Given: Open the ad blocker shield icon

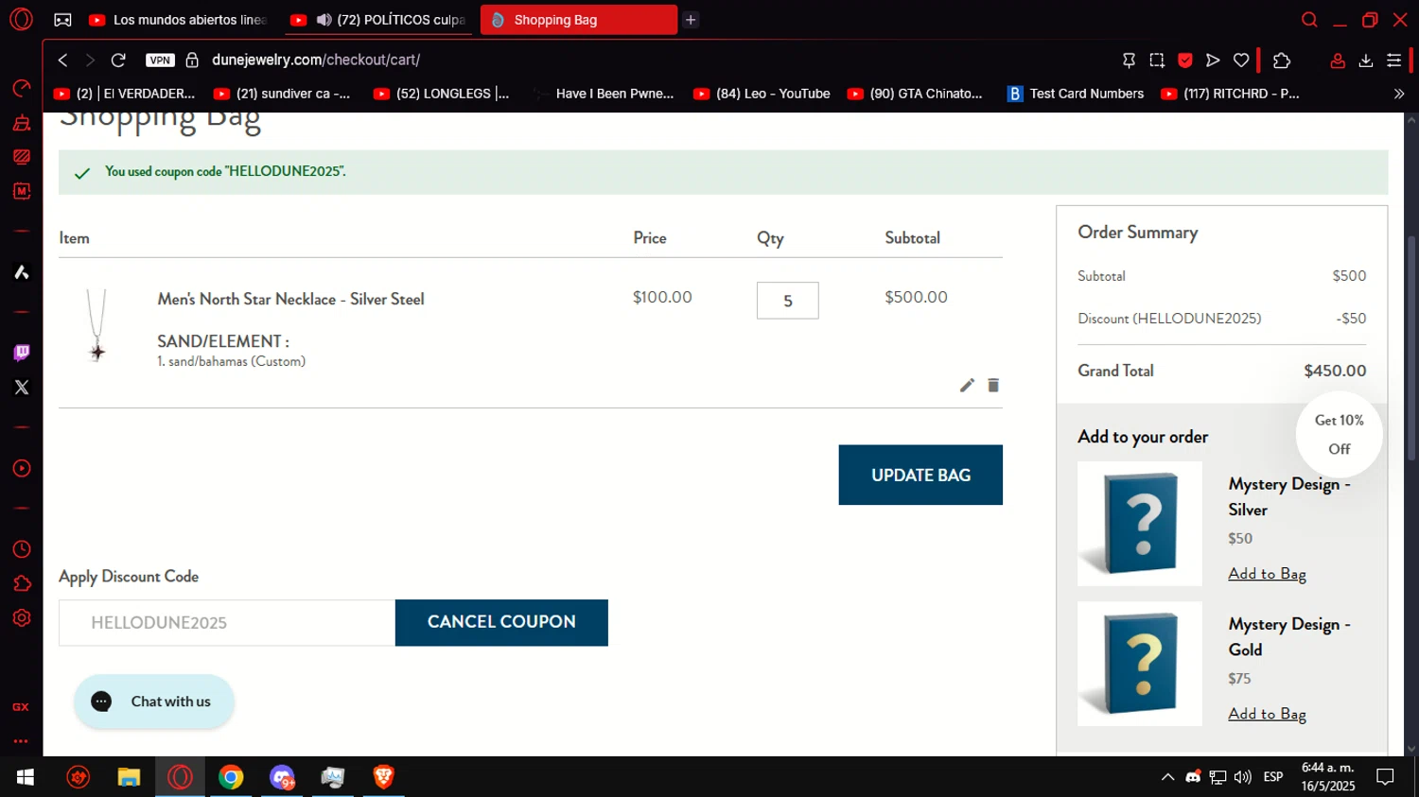Looking at the screenshot, I should (x=1184, y=60).
